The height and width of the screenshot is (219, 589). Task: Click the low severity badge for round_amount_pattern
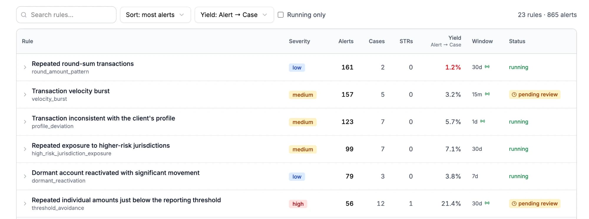(297, 68)
